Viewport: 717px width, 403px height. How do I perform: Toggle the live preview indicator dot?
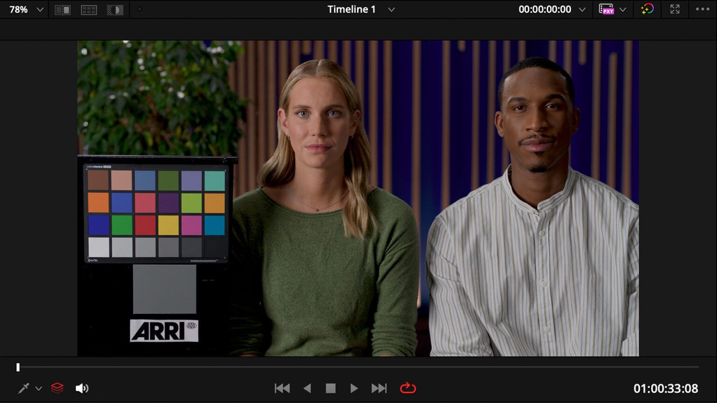click(x=139, y=9)
